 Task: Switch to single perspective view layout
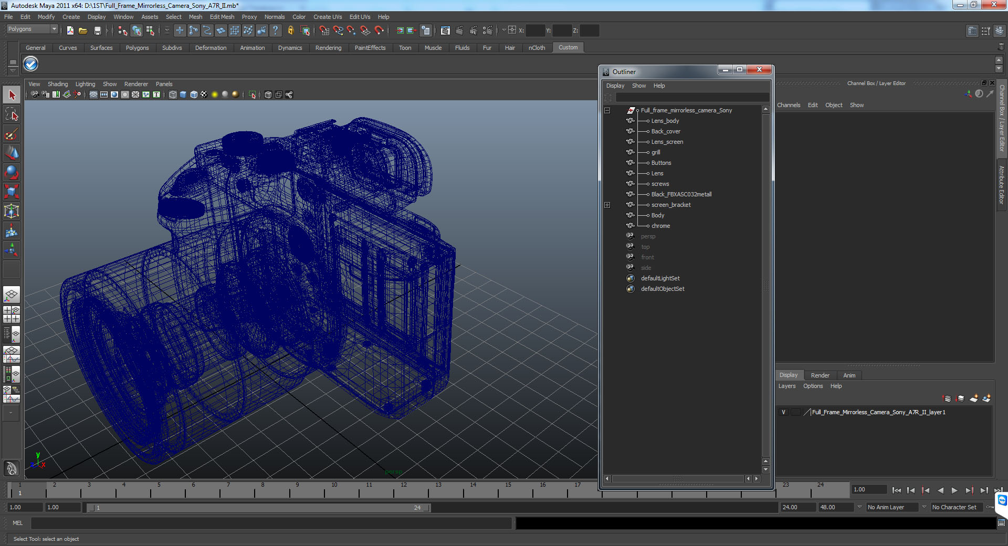(x=12, y=295)
